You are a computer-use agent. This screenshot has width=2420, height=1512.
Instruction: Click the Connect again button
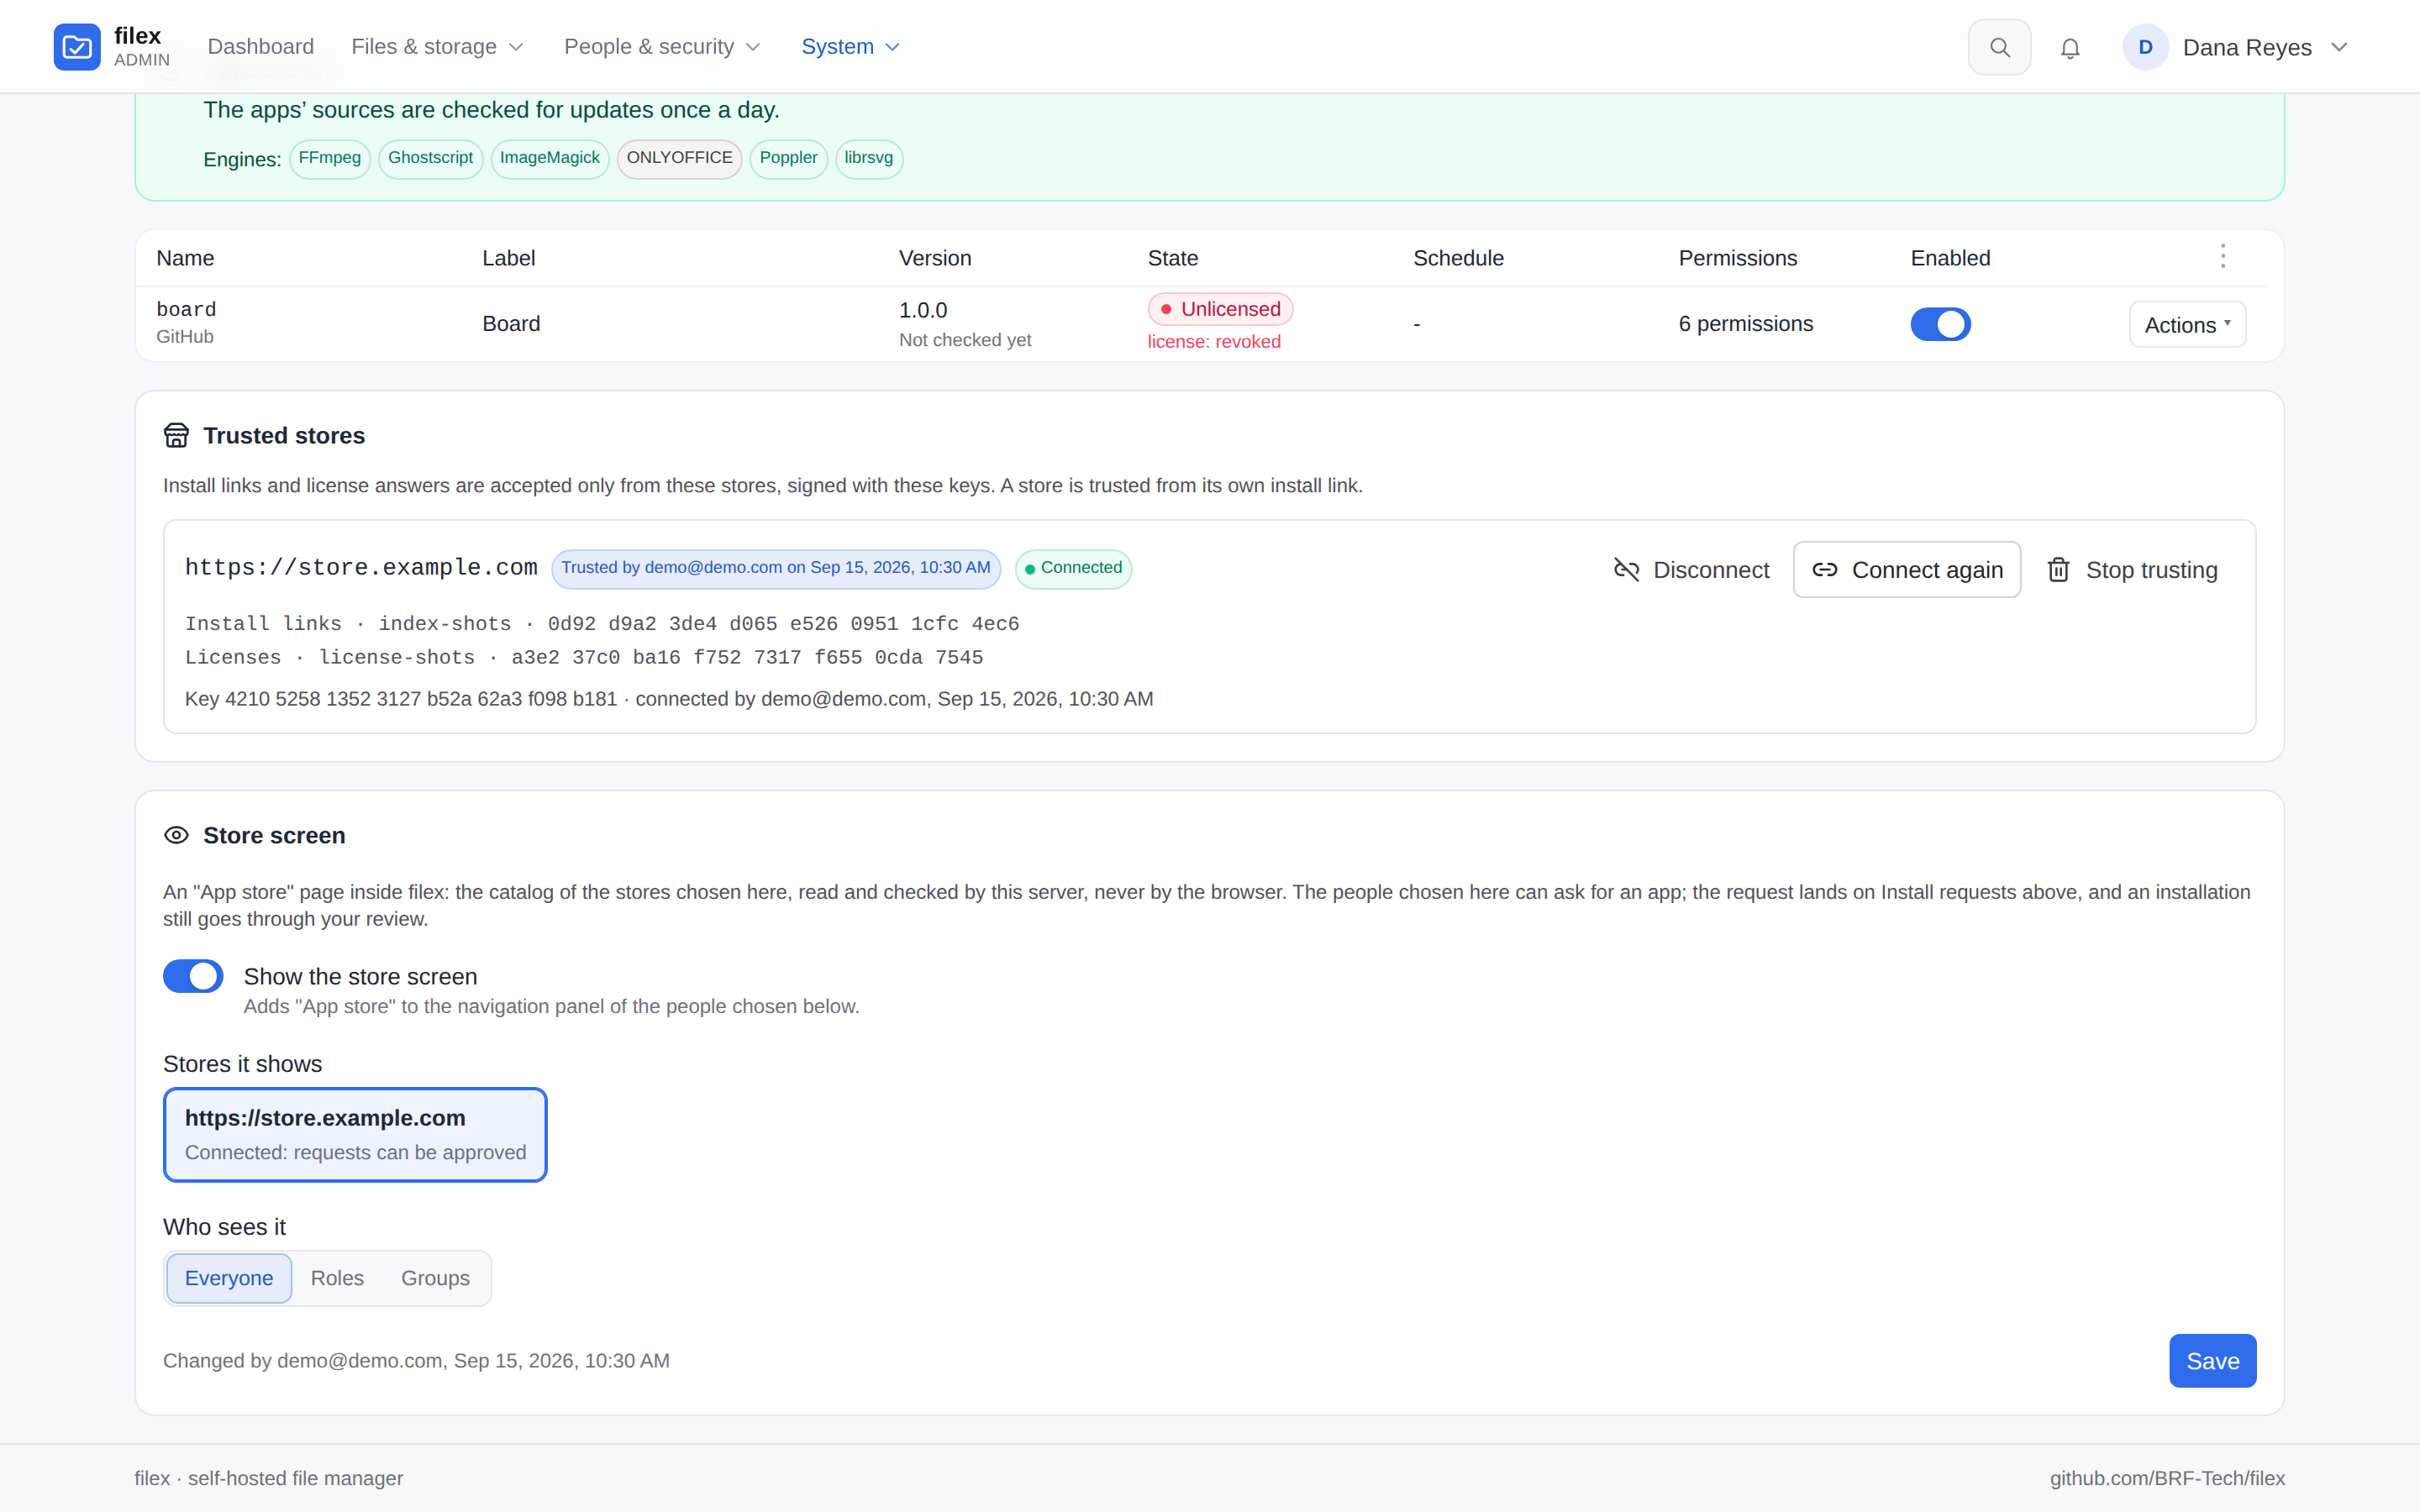[x=1907, y=570]
